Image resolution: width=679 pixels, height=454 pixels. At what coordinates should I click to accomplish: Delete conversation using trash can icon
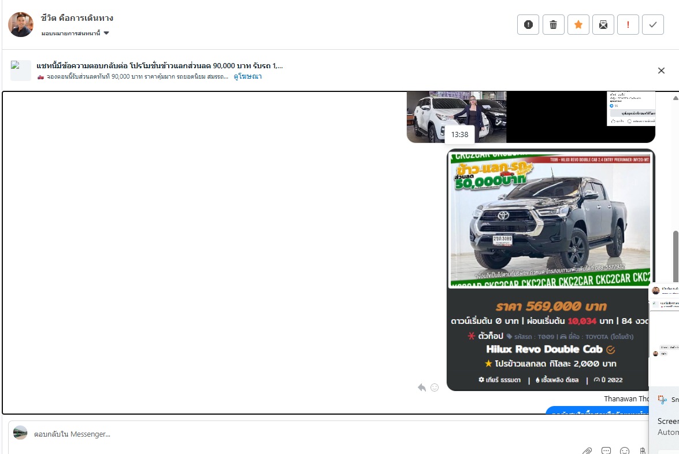tap(553, 25)
